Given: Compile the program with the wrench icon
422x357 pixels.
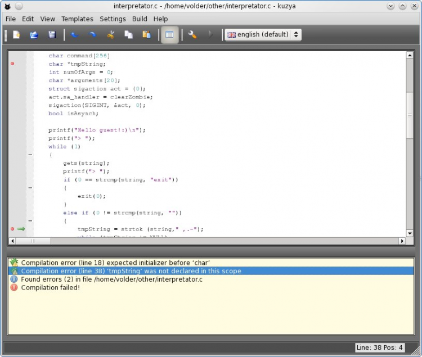Looking at the screenshot, I should [192, 35].
